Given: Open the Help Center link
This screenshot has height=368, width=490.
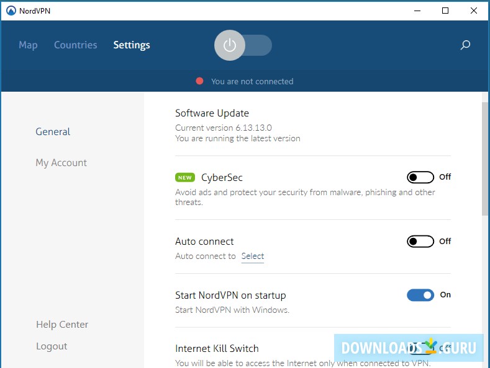Looking at the screenshot, I should (x=62, y=325).
